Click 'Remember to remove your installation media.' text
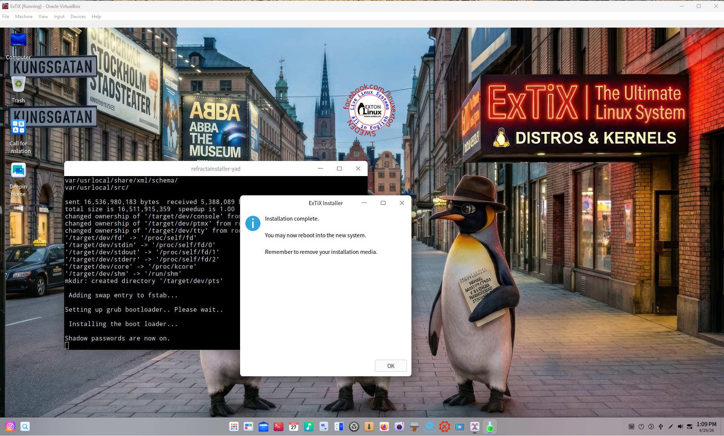Screen dimensions: 724x436 pyautogui.click(x=321, y=252)
